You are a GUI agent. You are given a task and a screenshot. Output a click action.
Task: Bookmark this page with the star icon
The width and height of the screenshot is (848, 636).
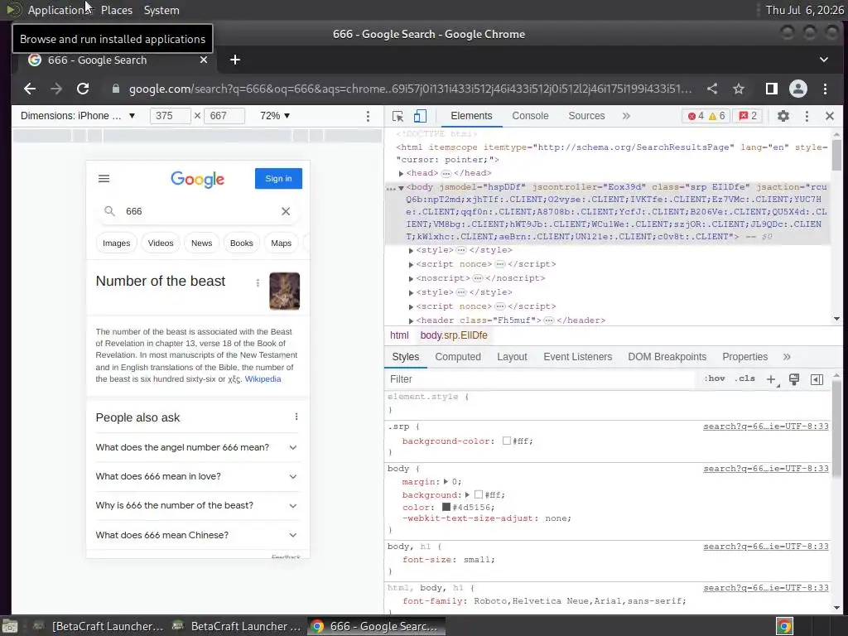tap(739, 89)
